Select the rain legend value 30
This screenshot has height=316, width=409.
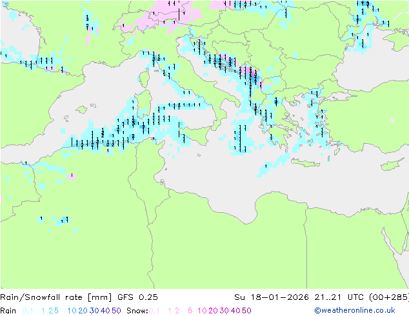pos(94,311)
